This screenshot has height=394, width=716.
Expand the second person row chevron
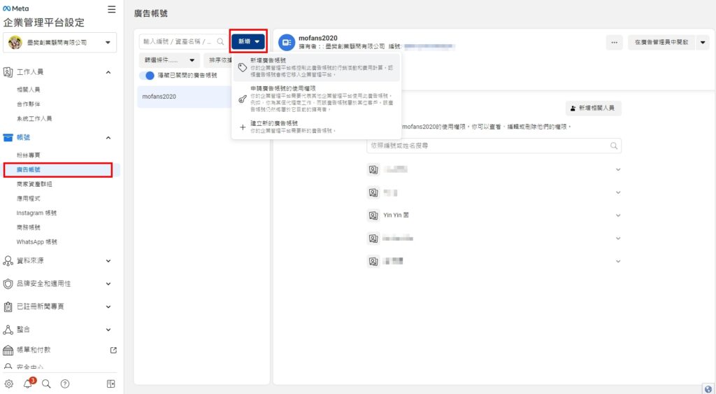[x=618, y=192]
